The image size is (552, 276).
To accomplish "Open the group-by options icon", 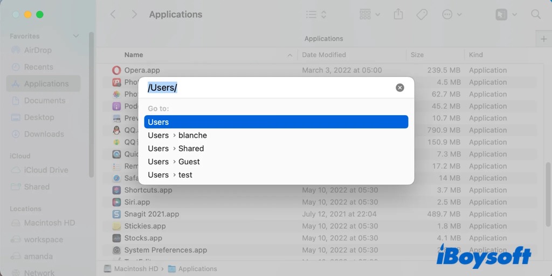I will pyautogui.click(x=365, y=15).
